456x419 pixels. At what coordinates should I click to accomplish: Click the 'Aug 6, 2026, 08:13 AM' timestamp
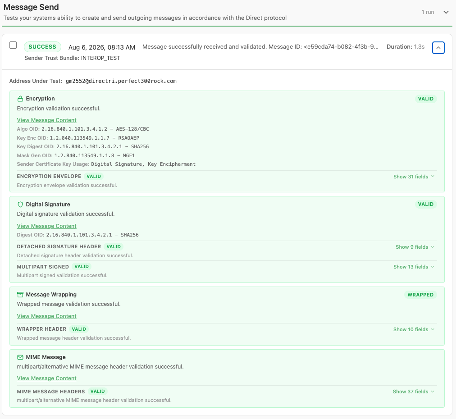(x=102, y=47)
